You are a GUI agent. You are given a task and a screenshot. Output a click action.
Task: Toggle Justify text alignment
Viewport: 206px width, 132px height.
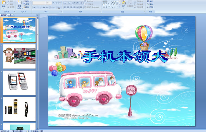point(74,7)
